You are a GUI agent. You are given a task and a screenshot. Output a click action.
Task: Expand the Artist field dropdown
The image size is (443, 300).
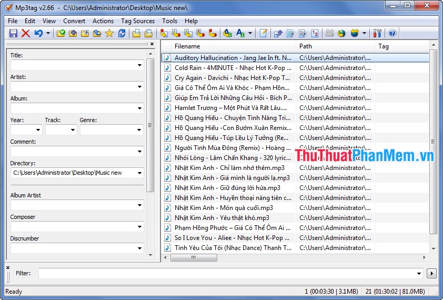tap(139, 87)
